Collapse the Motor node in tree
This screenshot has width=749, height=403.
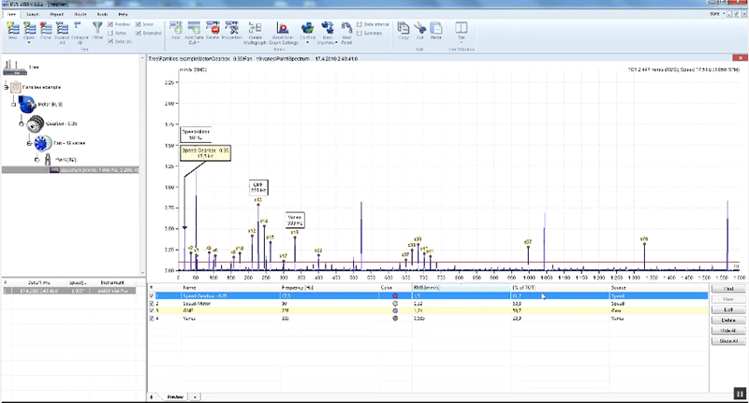(13, 106)
